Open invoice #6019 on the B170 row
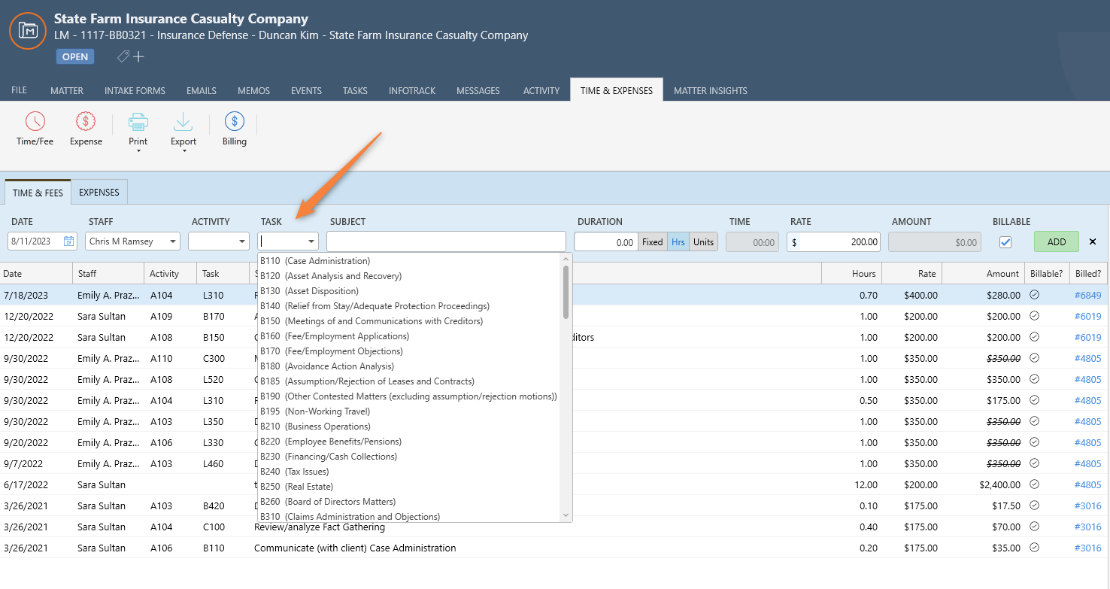The width and height of the screenshot is (1110, 589). 1087,316
